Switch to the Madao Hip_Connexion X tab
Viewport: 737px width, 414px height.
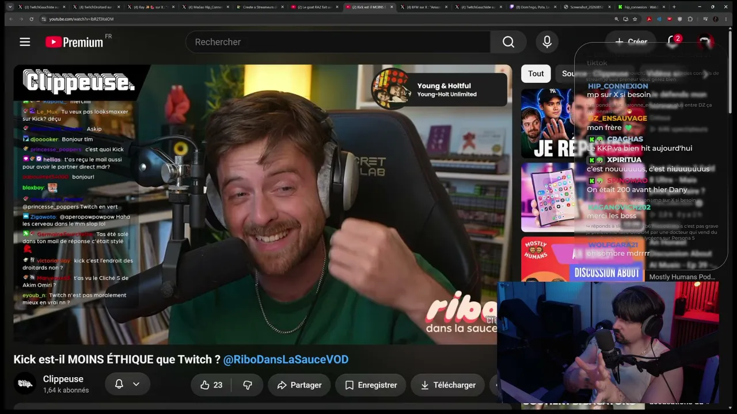pos(204,7)
